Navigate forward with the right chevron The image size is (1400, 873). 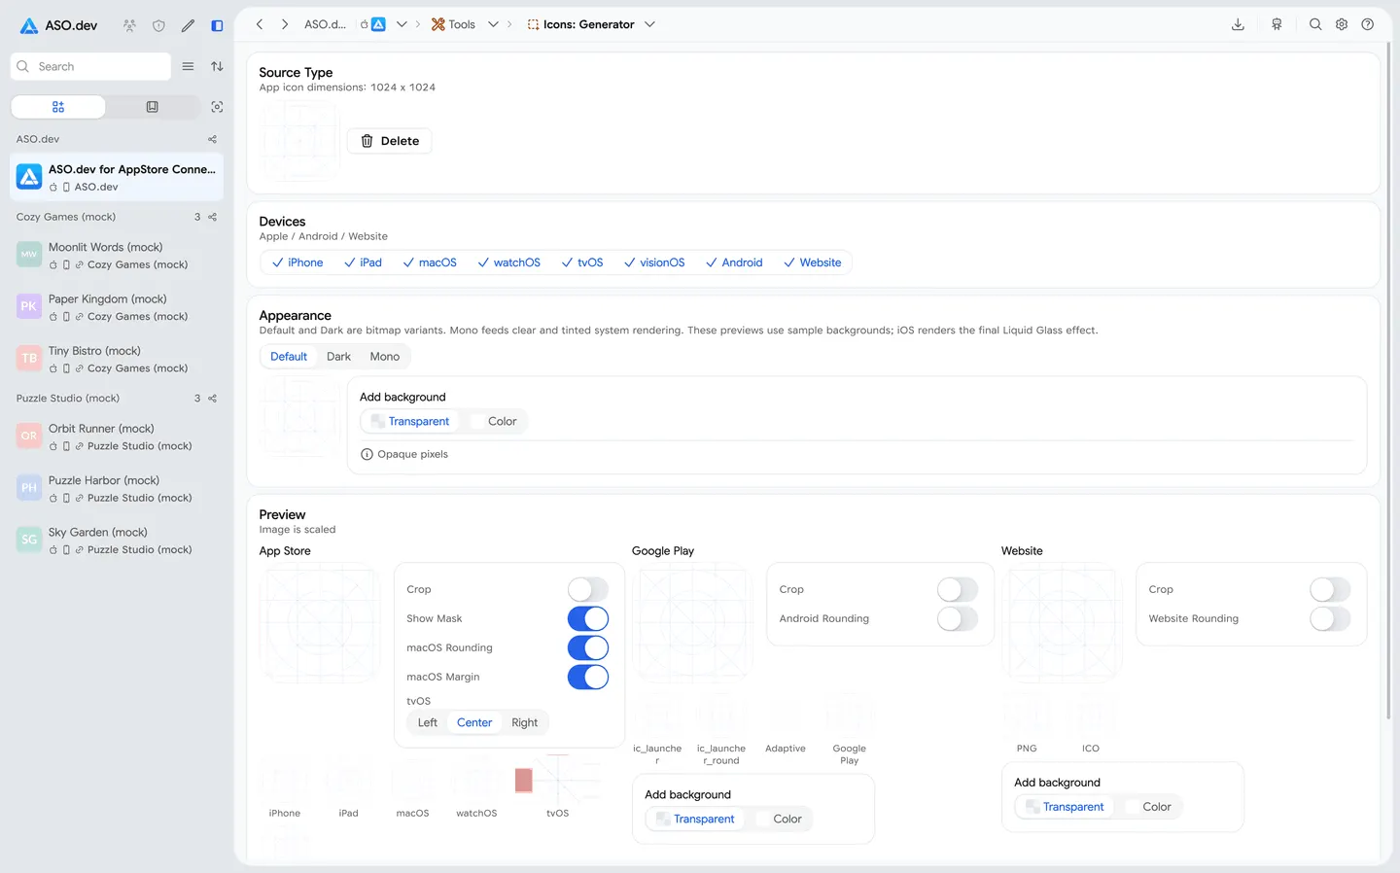(x=285, y=24)
